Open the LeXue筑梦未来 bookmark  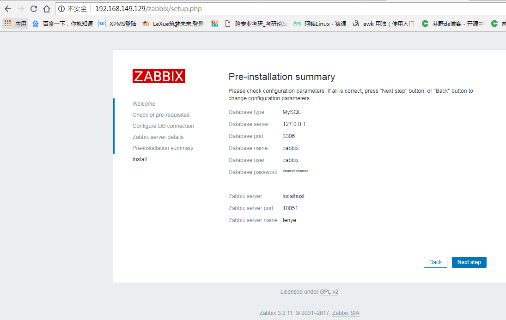pyautogui.click(x=174, y=24)
